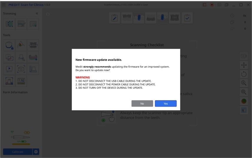This screenshot has height=158, width=252.
Task: Open the confirm checkmark clipboard stage
Action: [187, 18]
